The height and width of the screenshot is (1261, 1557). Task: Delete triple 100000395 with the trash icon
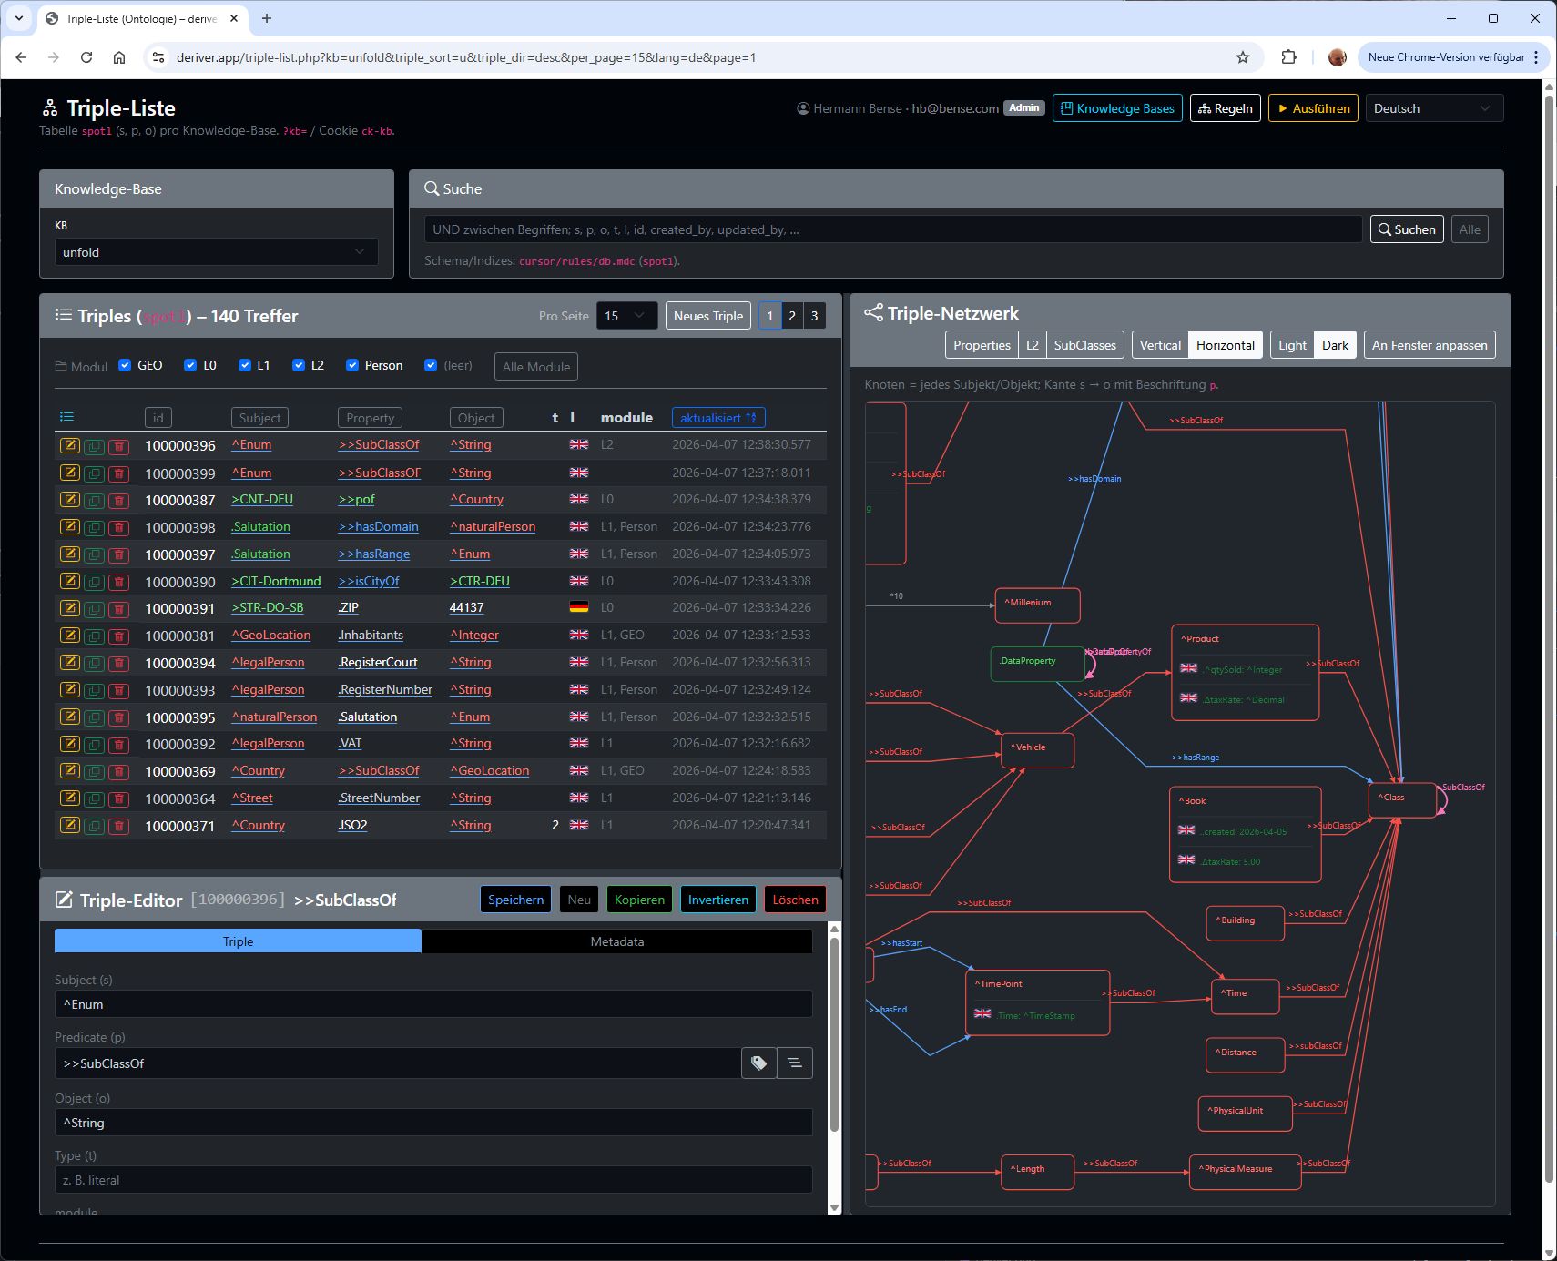coord(118,717)
